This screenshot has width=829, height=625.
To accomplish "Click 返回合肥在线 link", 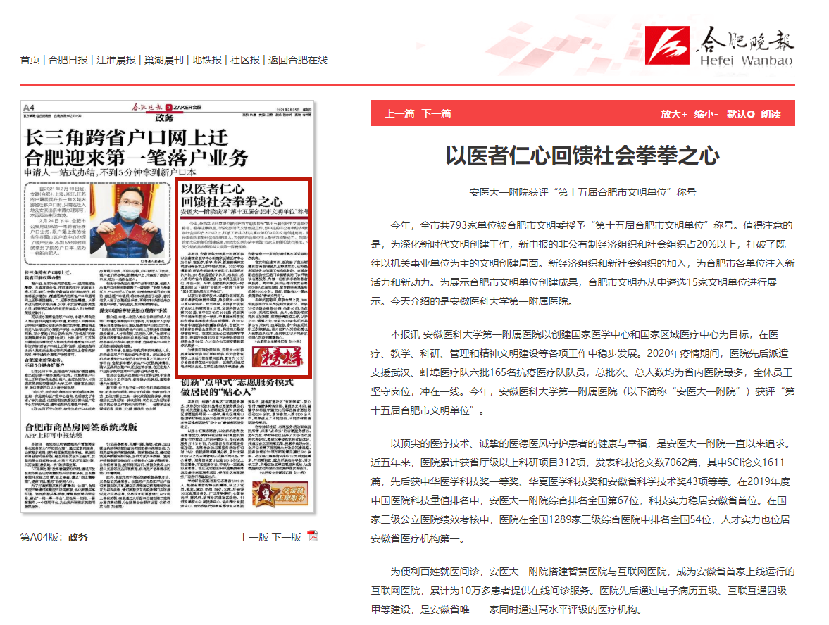I will tap(298, 60).
